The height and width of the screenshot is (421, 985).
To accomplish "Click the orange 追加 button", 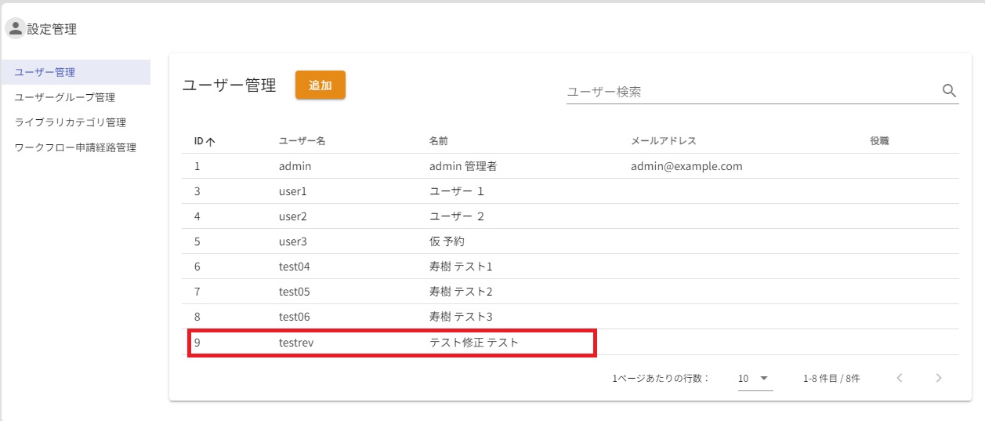I will point(320,85).
